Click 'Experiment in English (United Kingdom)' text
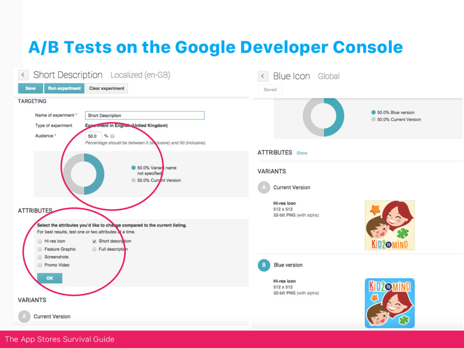The width and height of the screenshot is (464, 348). click(x=126, y=126)
